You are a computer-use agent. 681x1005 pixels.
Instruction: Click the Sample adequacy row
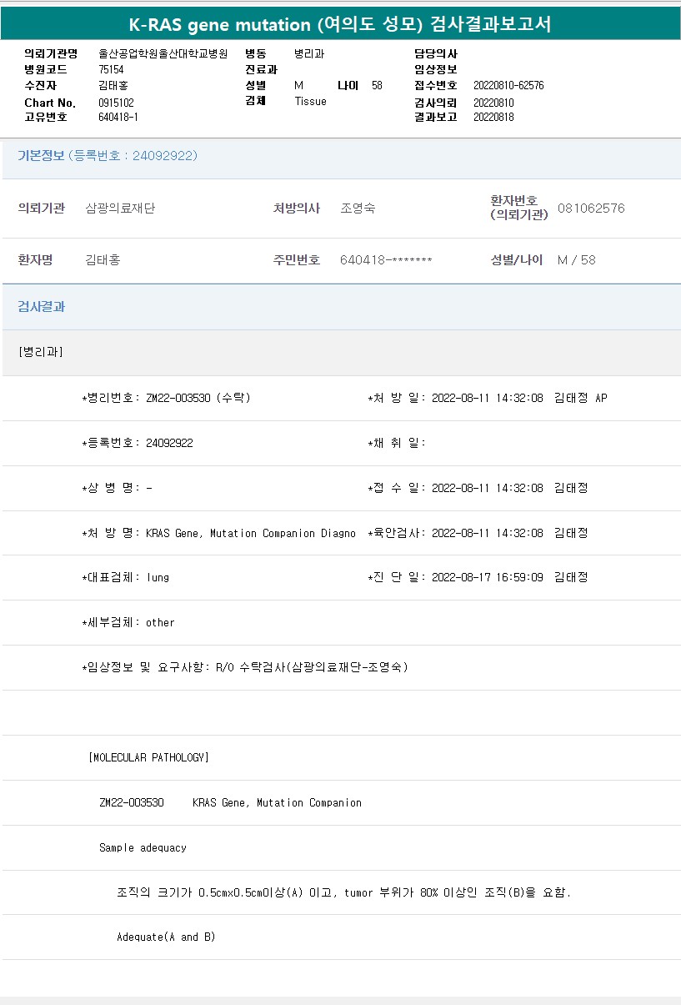click(x=143, y=848)
